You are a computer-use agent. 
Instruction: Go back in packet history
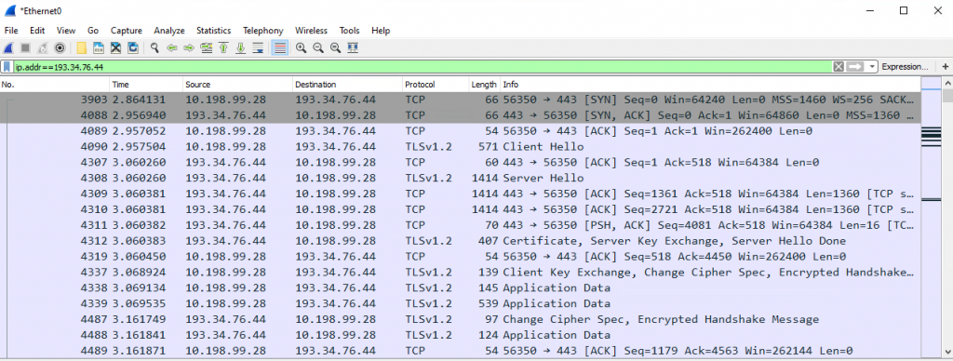click(172, 48)
